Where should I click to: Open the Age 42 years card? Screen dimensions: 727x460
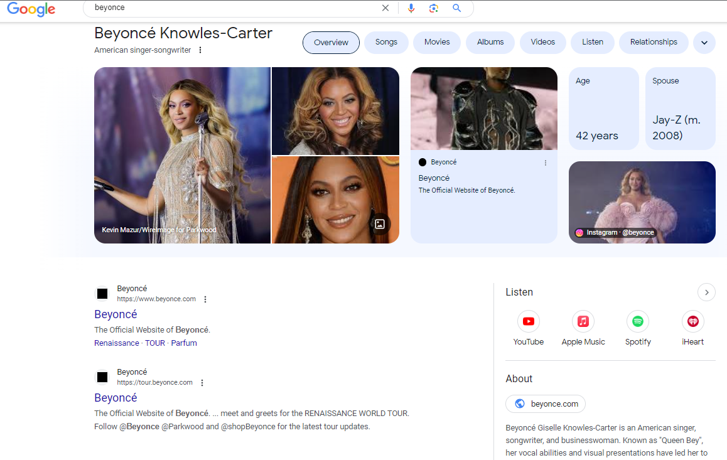[x=604, y=109]
